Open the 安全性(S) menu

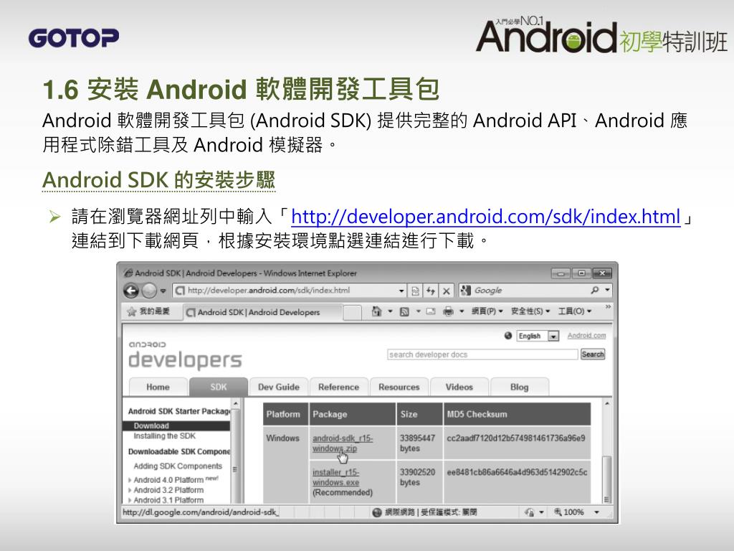[530, 311]
